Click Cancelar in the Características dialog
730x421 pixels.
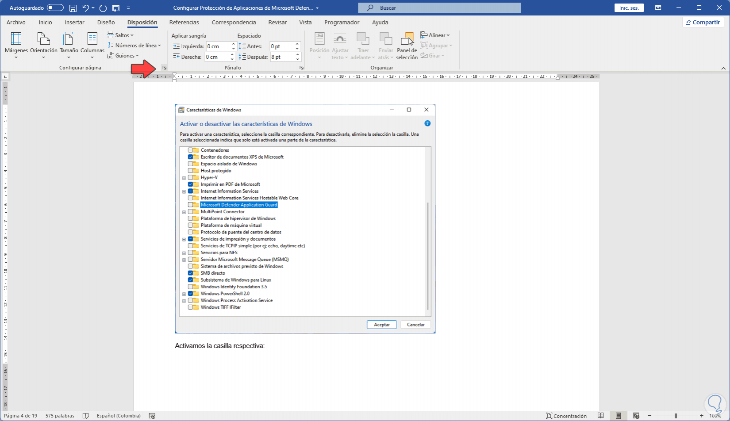[x=416, y=325]
